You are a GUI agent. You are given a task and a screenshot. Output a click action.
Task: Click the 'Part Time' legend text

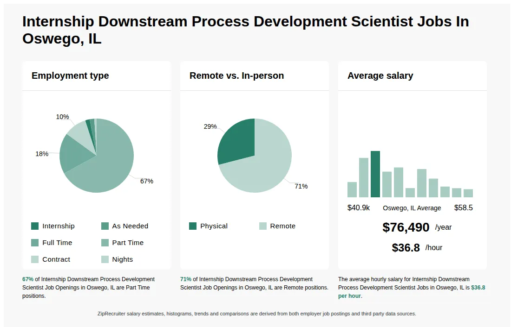click(128, 243)
